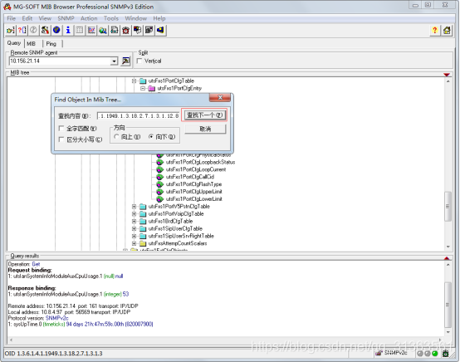Click the agent profile icon beside address box
The image size is (460, 362).
click(x=125, y=61)
